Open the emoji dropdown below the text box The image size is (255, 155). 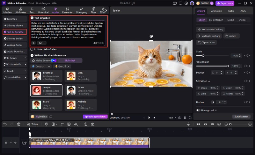click(x=41, y=43)
